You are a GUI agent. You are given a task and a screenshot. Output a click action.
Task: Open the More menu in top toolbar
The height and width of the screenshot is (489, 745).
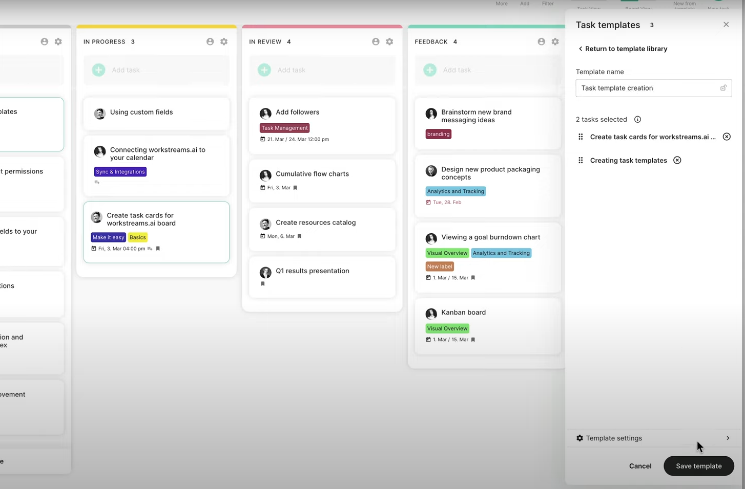[501, 4]
